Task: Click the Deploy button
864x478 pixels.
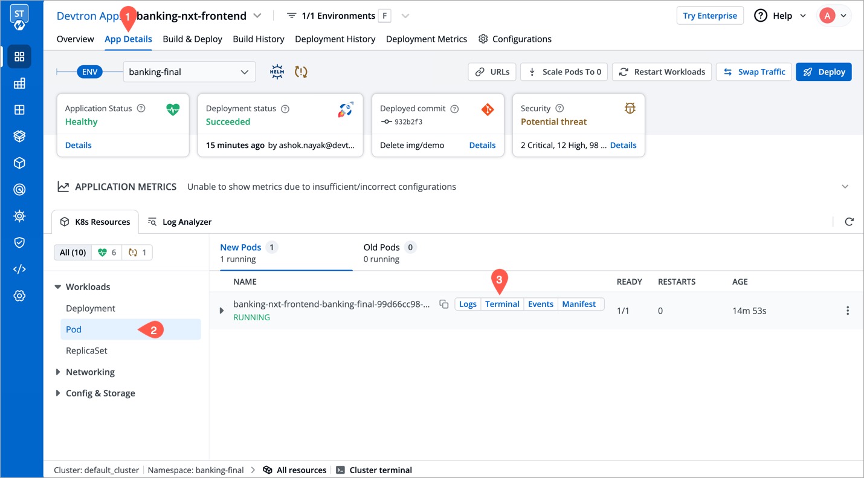Action: click(x=824, y=72)
